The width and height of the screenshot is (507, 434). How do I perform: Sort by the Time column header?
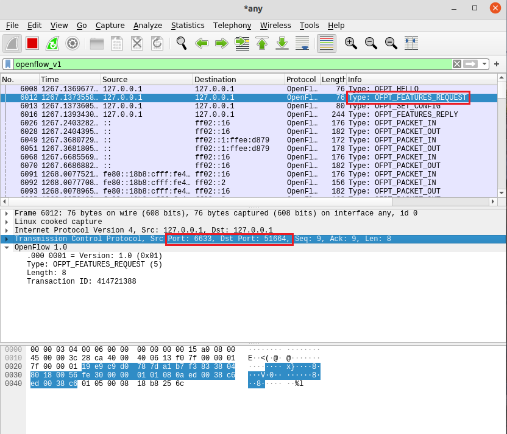pos(70,80)
